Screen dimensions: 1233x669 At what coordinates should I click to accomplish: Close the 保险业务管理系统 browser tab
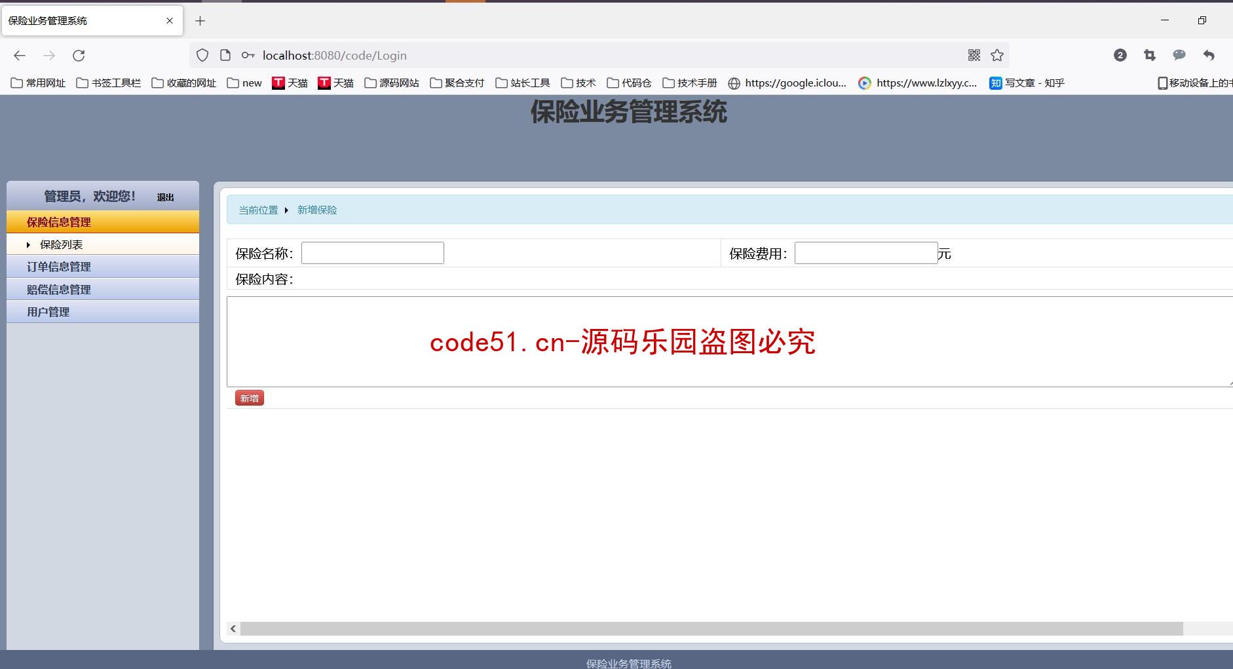click(170, 20)
